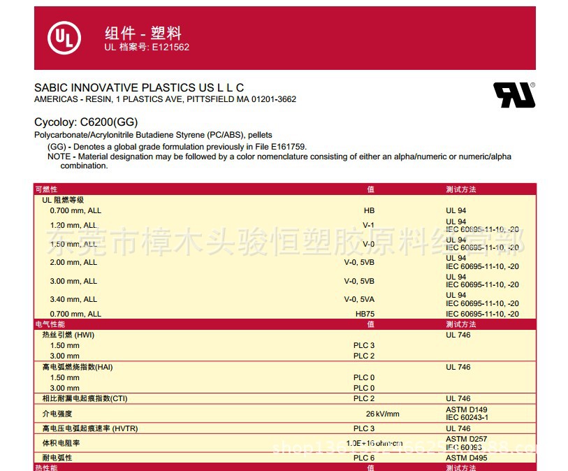Image resolution: width=568 pixels, height=471 pixels.
Task: Click 'UL 746' in the HWI row
Action: coord(458,335)
